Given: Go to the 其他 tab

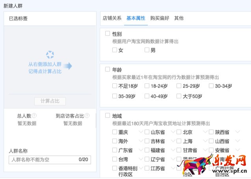Looking at the screenshot, I should pos(179,18).
